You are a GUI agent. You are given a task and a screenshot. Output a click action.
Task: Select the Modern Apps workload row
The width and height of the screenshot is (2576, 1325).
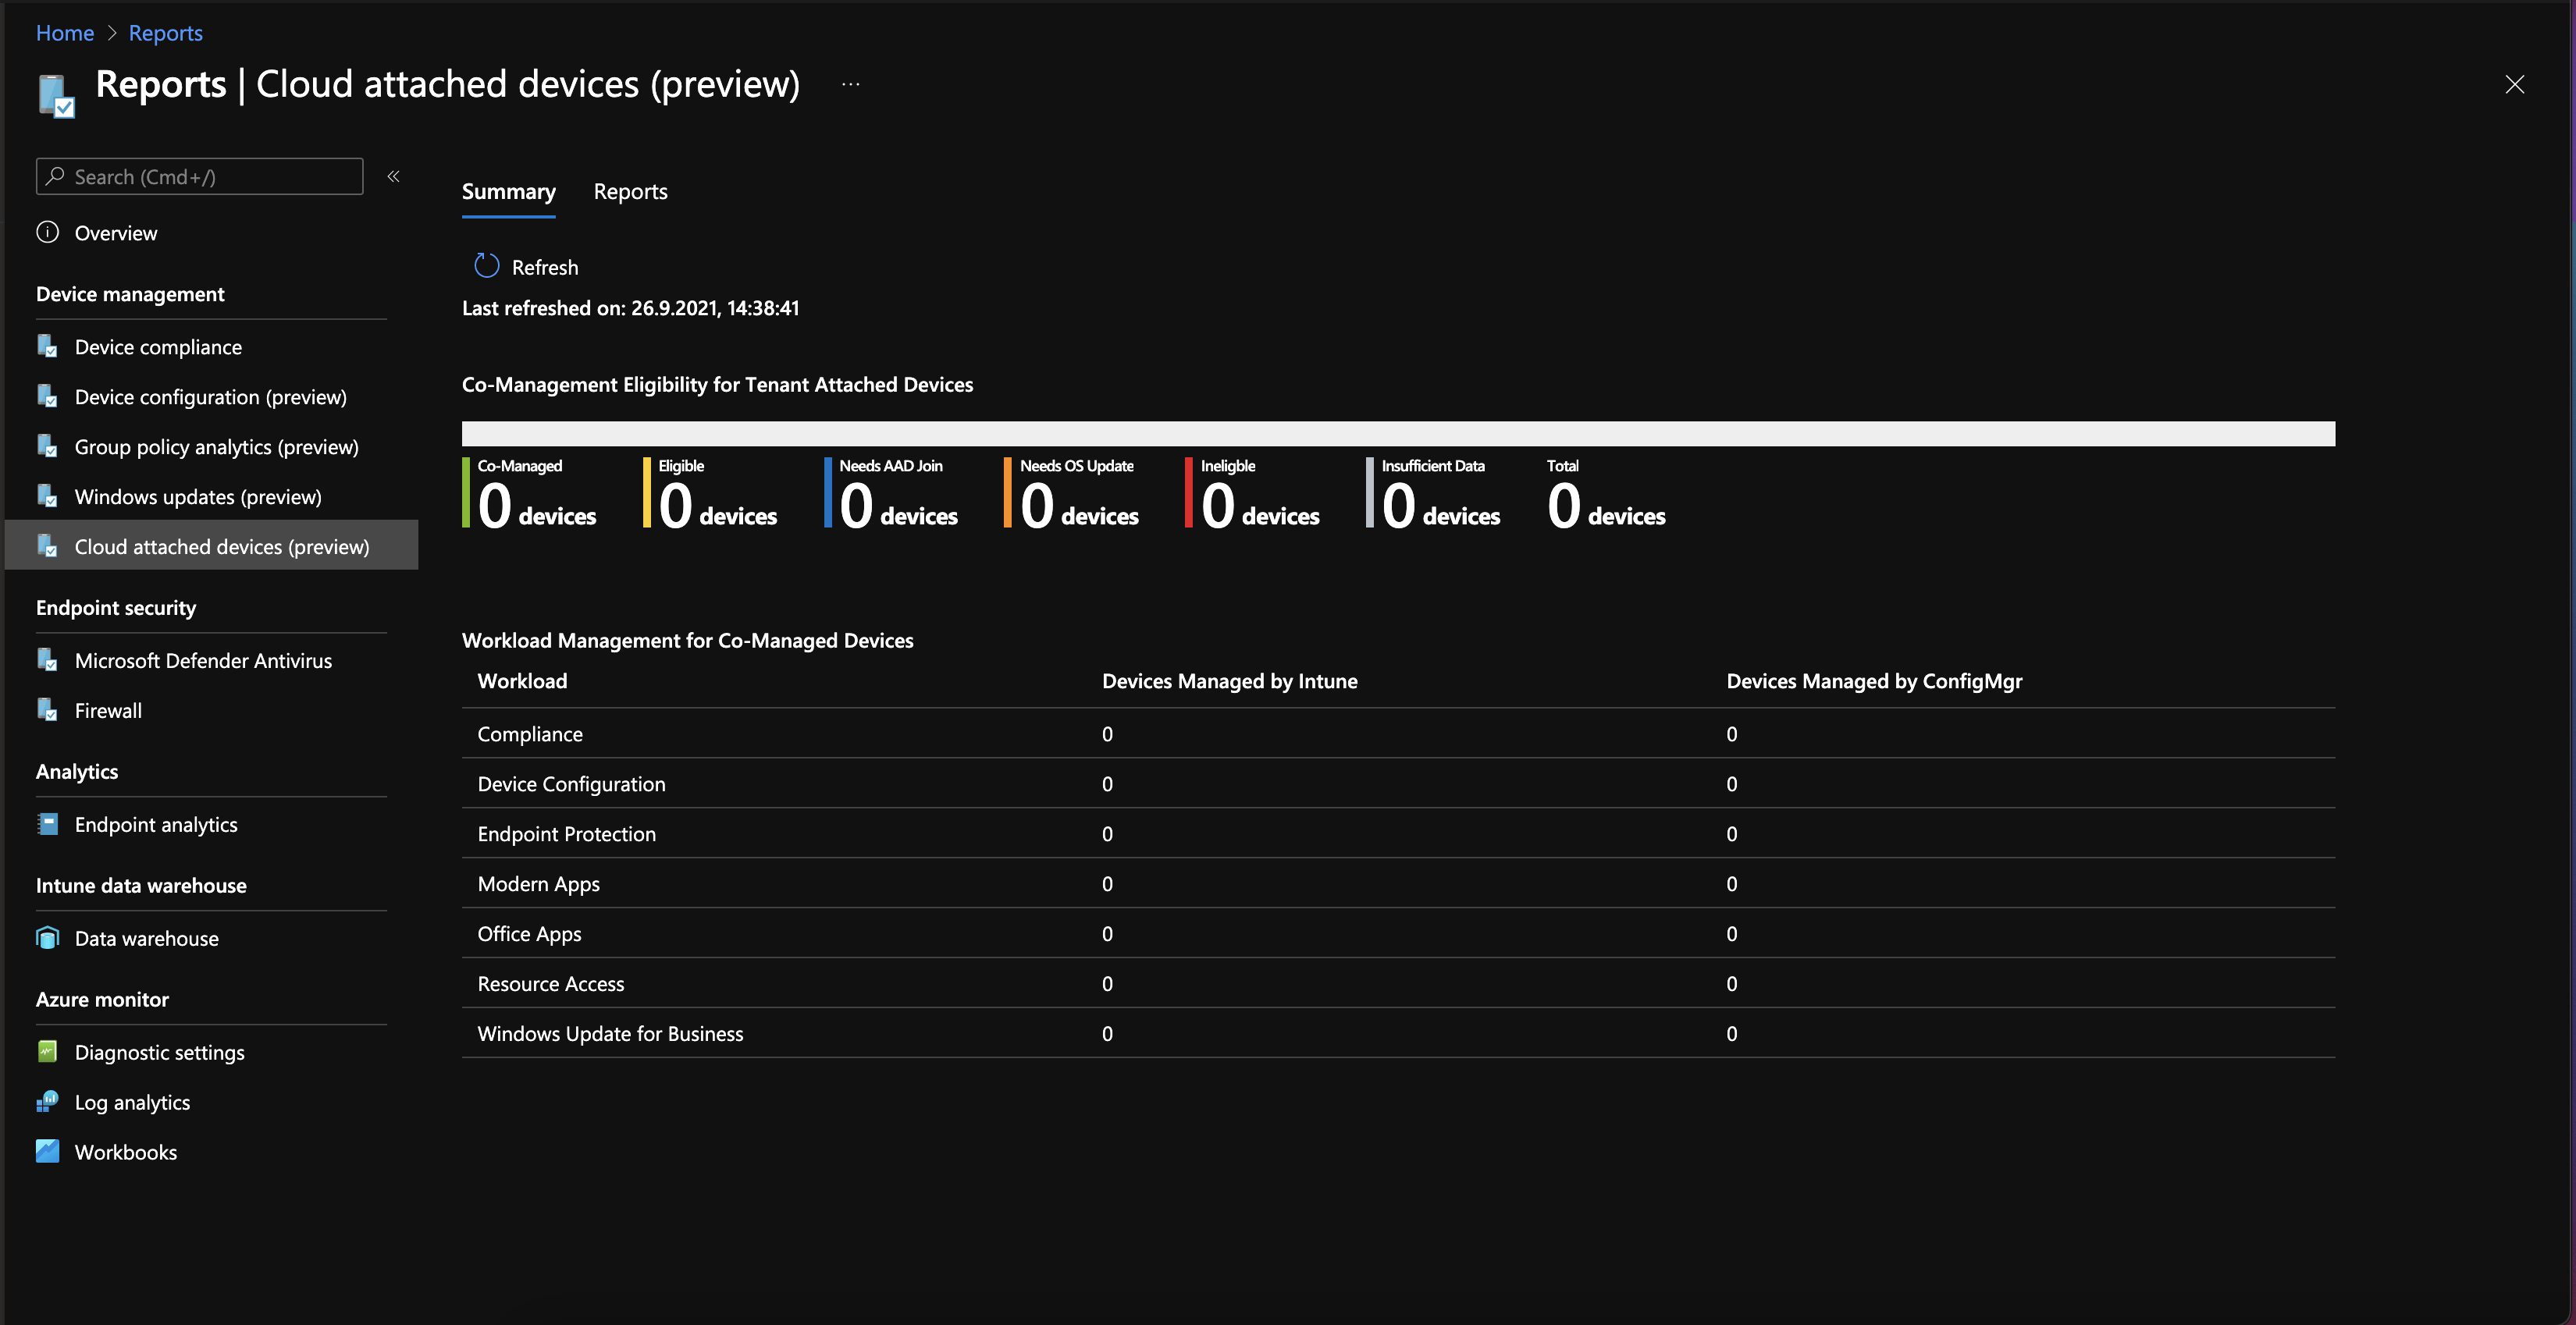click(x=1398, y=883)
